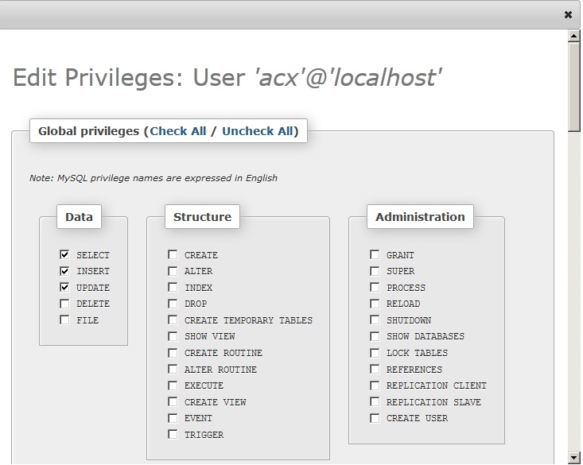Click the scrollbar down arrow
This screenshot has width=583, height=465.
(x=573, y=457)
